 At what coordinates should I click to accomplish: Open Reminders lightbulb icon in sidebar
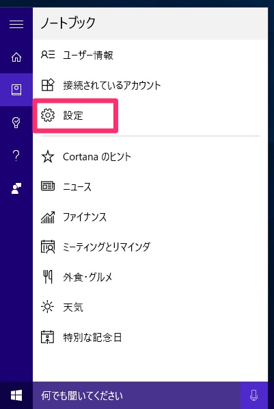pos(16,123)
